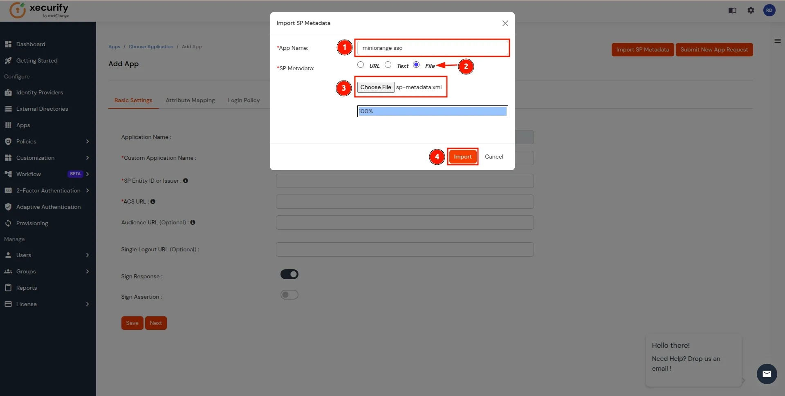785x396 pixels.
Task: Select Apps in the sidebar
Action: click(23, 125)
